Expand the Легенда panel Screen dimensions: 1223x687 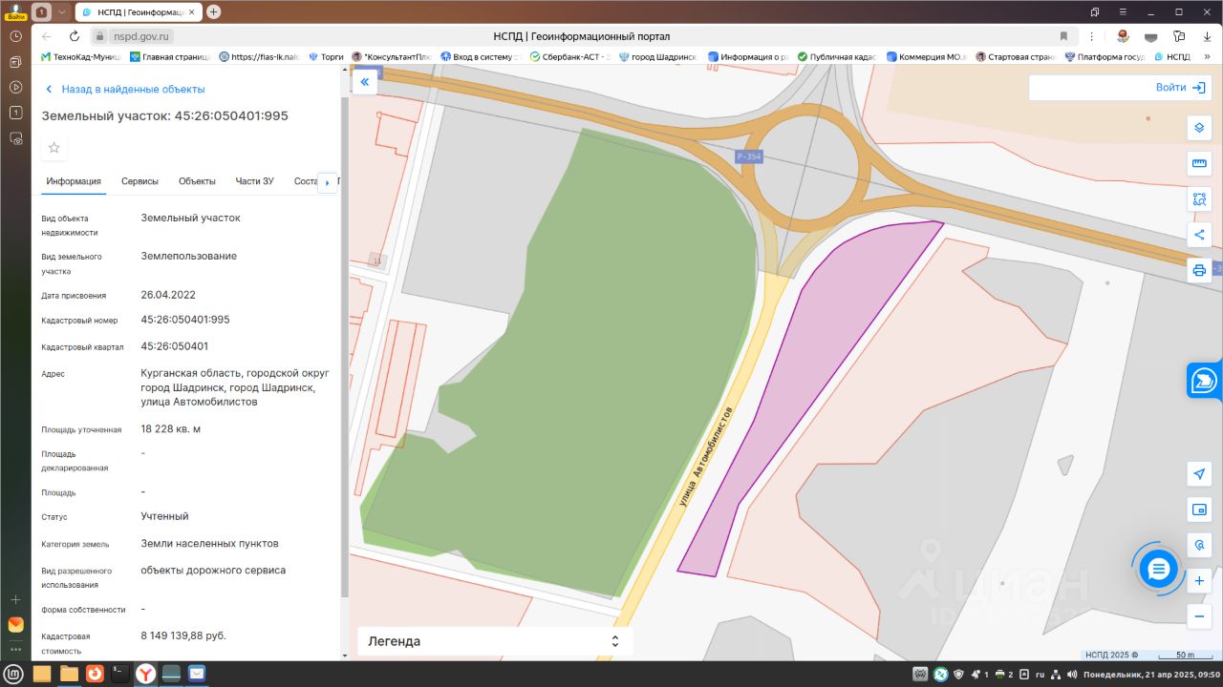click(x=495, y=641)
